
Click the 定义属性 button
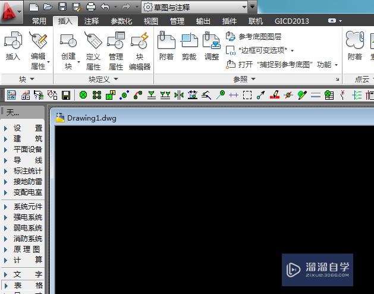pyautogui.click(x=93, y=50)
